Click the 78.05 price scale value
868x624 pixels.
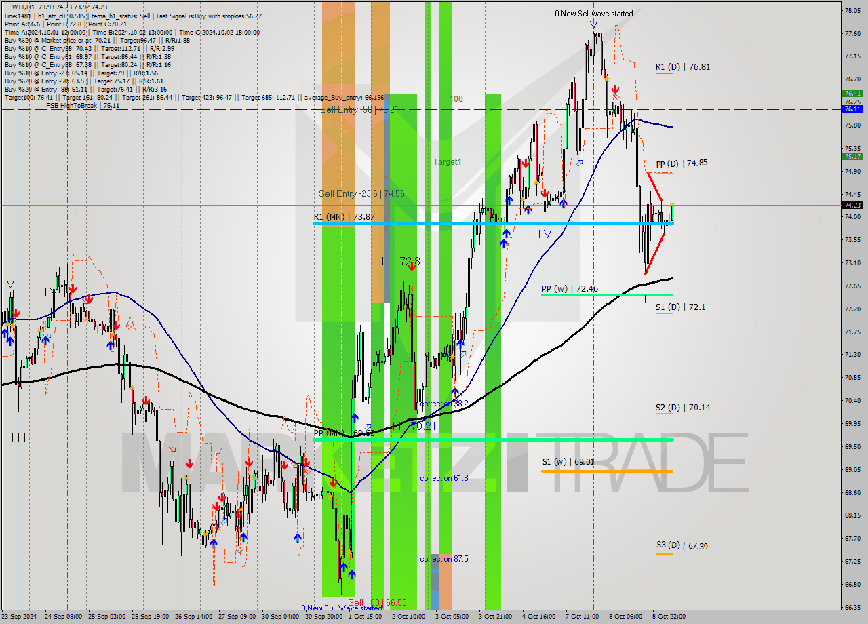pos(852,10)
